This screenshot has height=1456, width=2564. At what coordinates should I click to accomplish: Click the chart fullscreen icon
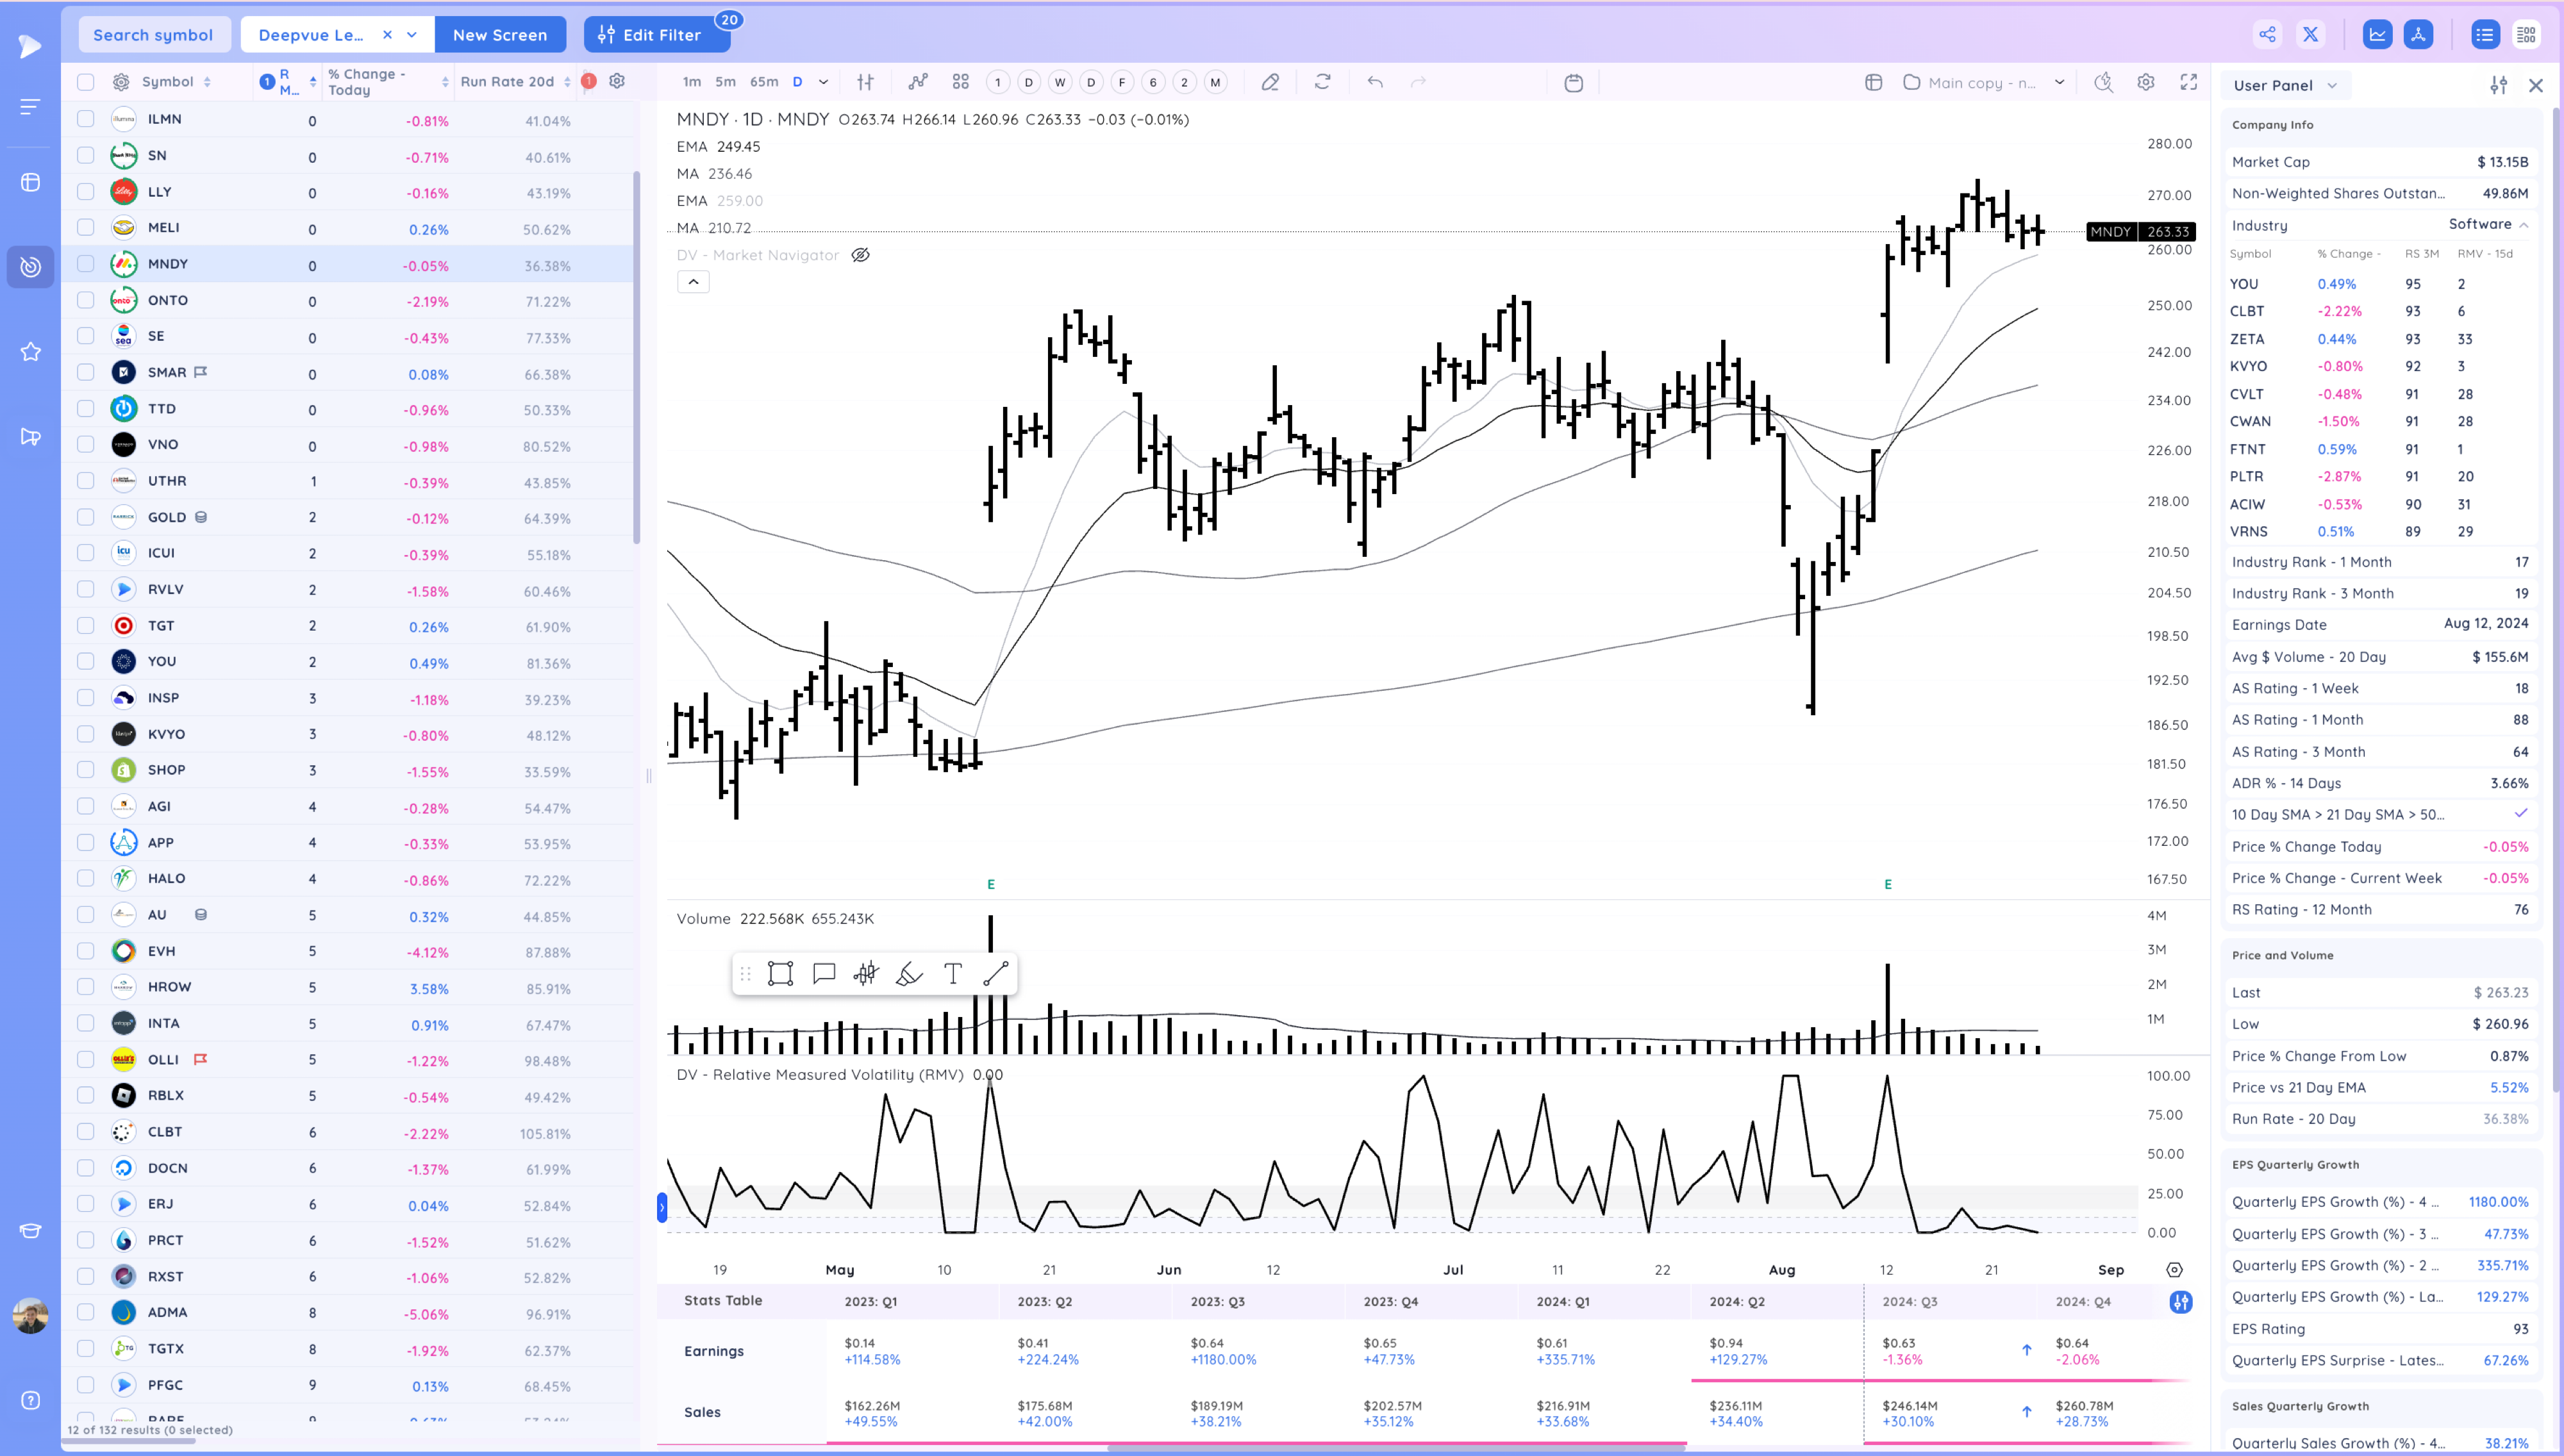2188,82
